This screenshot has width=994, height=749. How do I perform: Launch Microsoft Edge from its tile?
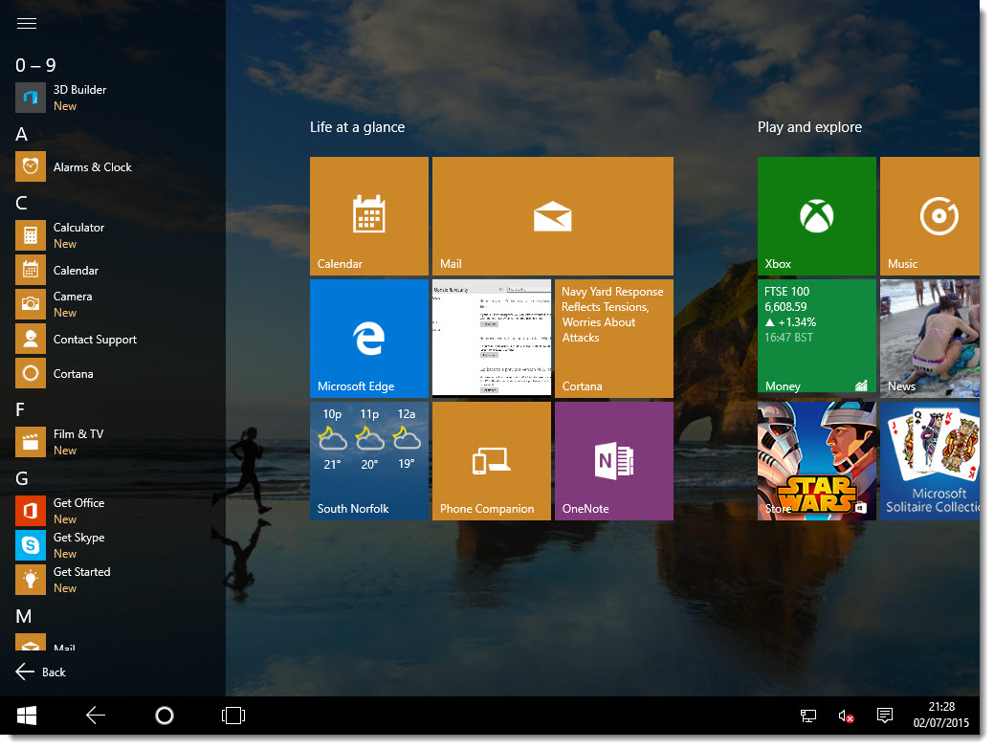pos(368,338)
